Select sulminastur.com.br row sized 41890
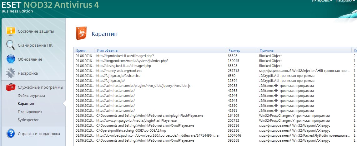 [215, 106]
